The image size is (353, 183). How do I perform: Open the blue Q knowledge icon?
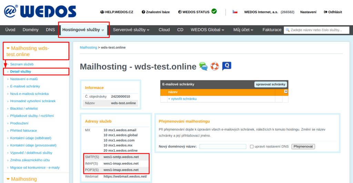click(226, 66)
